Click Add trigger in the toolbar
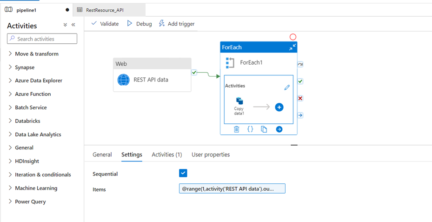The image size is (432, 222). click(177, 24)
